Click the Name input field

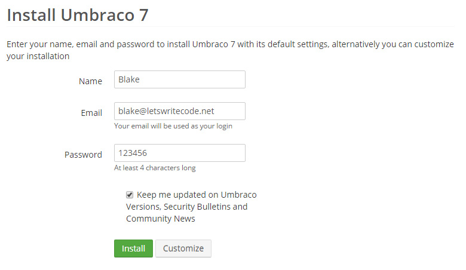click(x=179, y=80)
